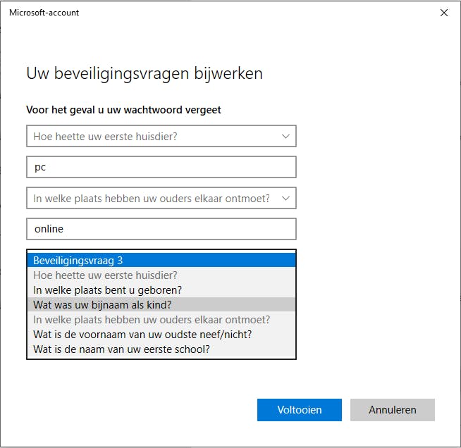The height and width of the screenshot is (448, 461).
Task: Click the Annuleren button
Action: [393, 410]
